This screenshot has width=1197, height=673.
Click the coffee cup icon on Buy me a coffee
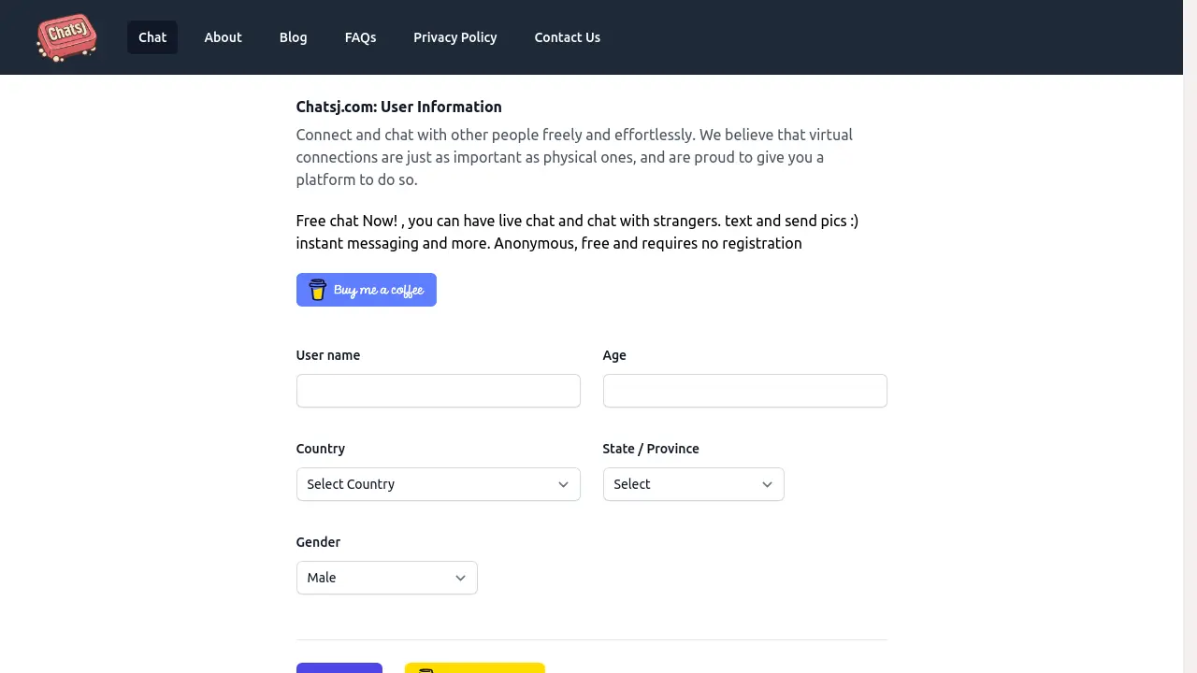point(318,290)
